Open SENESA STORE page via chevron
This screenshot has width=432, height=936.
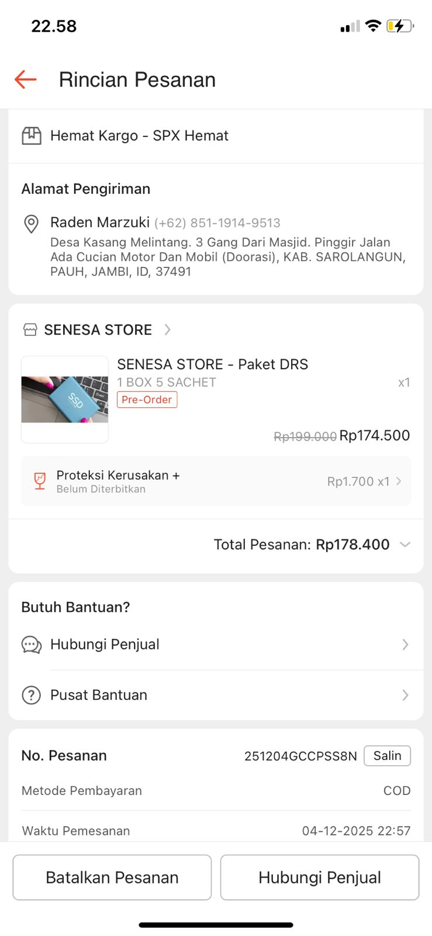pos(168,330)
